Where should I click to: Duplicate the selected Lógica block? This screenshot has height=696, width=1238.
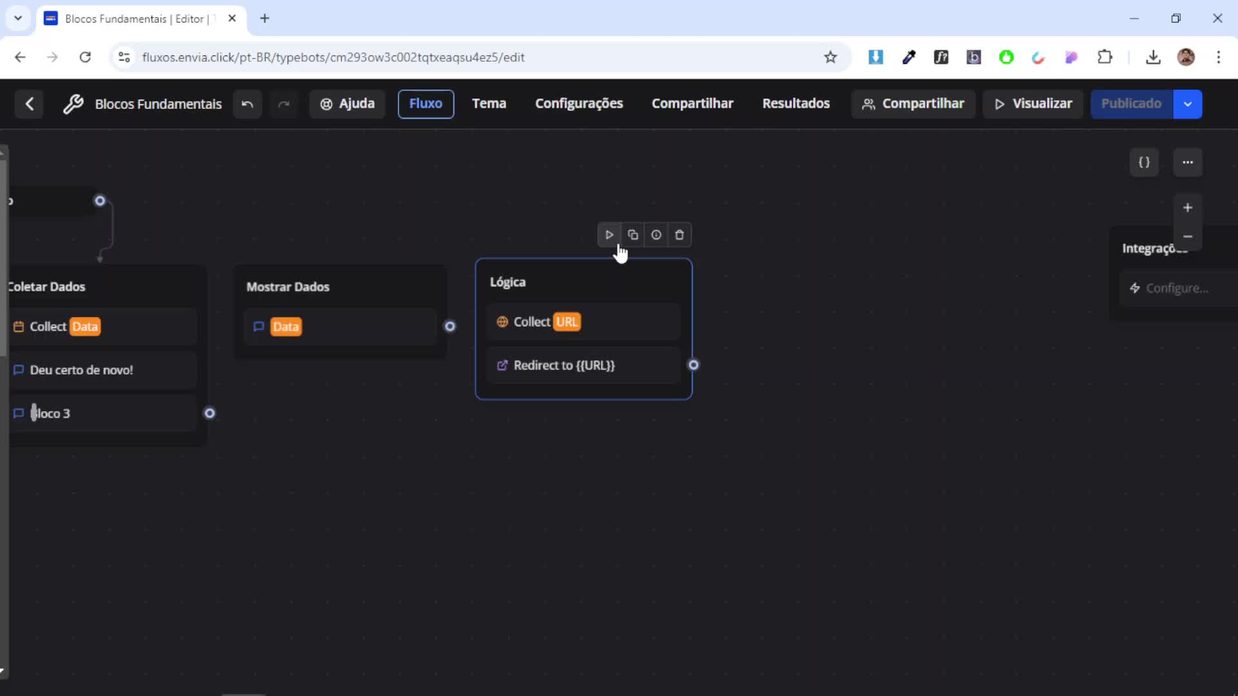click(633, 235)
